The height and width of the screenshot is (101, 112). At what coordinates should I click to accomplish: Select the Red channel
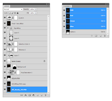coord(86,16)
